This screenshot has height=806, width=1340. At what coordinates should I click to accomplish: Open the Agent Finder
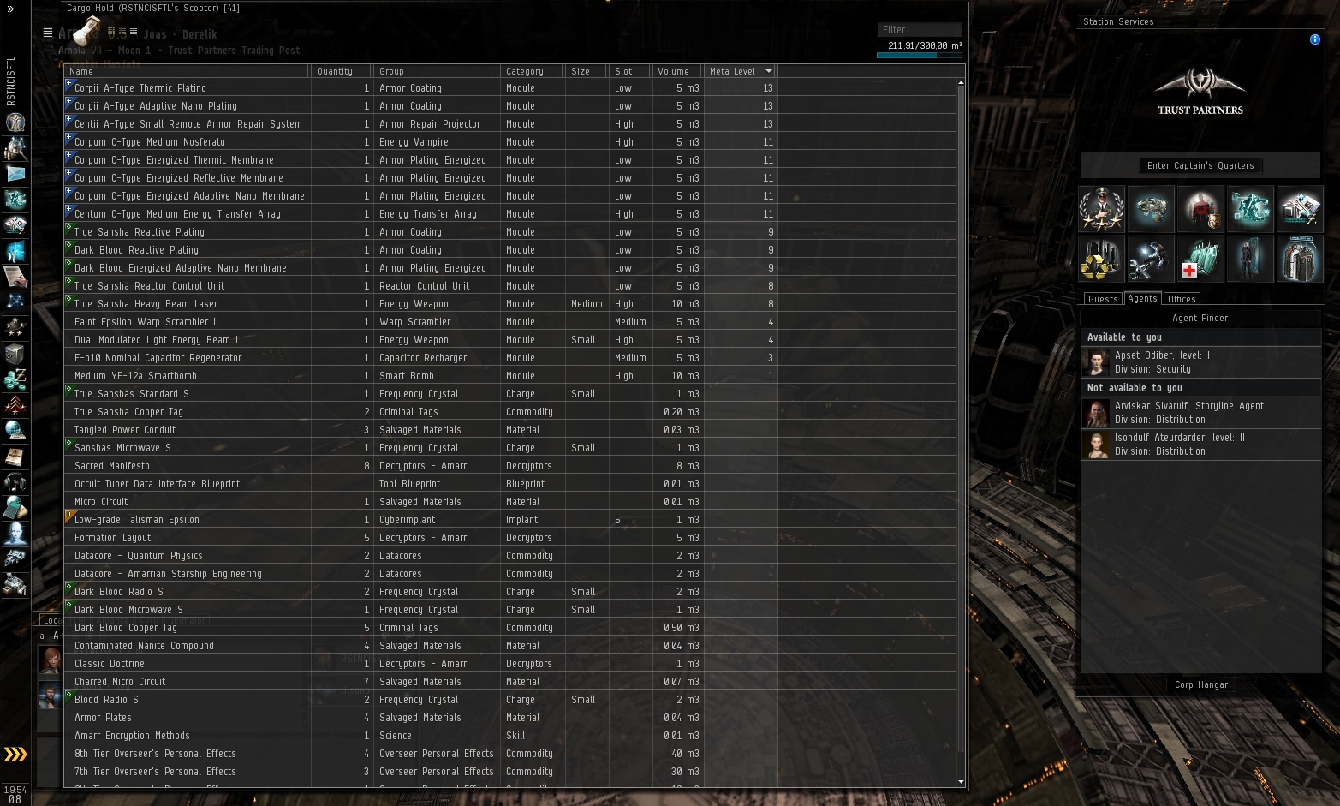pos(1200,318)
